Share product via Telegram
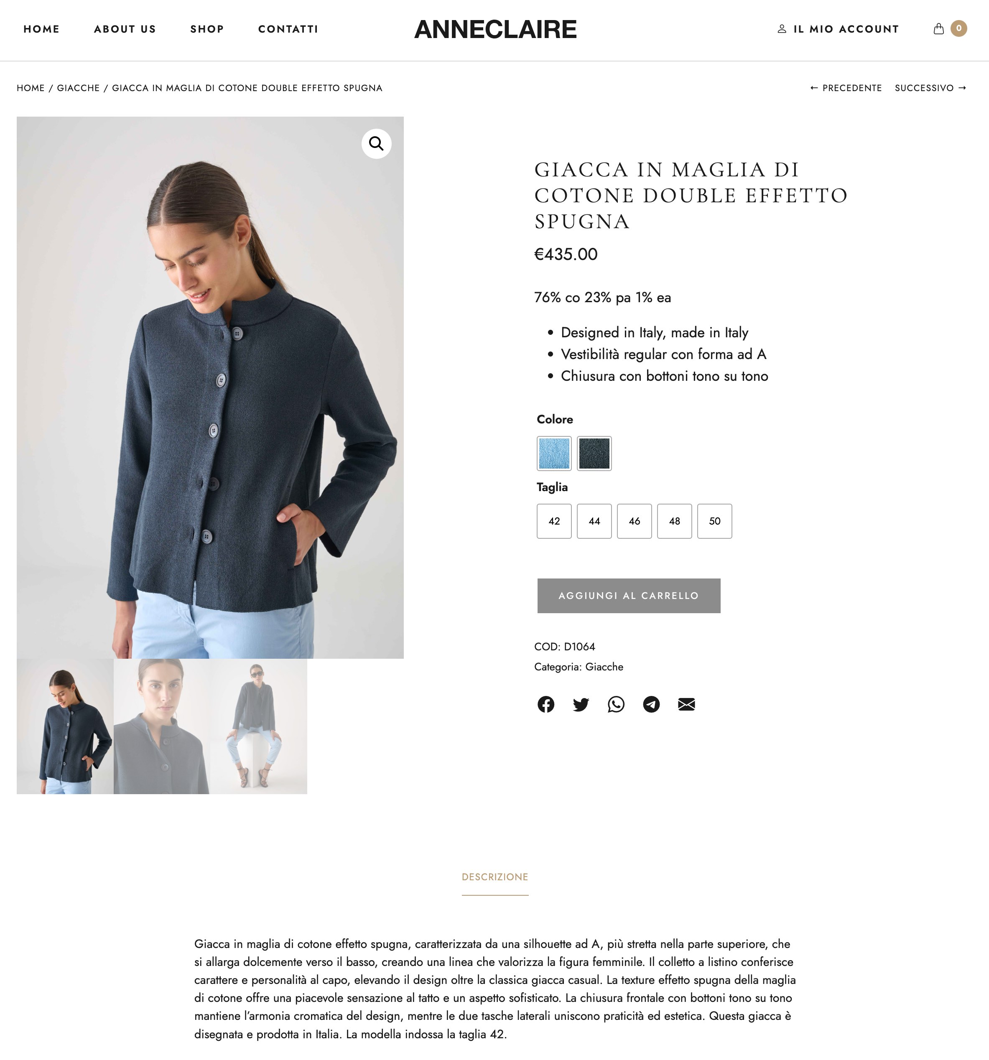 651,704
